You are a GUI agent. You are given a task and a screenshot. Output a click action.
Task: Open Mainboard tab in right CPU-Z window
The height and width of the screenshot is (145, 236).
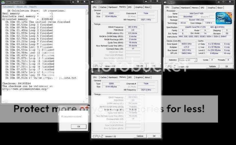click(x=185, y=8)
